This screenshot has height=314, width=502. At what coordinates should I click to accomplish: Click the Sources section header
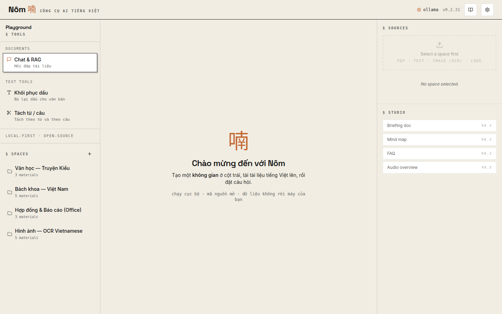point(395,28)
